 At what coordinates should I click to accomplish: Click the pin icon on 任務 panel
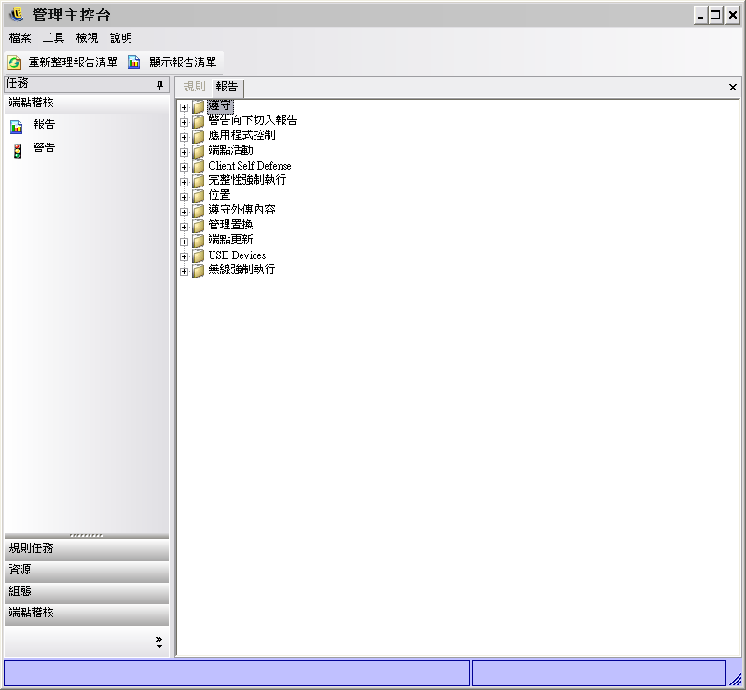coord(159,85)
